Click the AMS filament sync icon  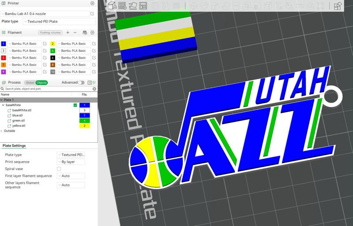coord(85,33)
